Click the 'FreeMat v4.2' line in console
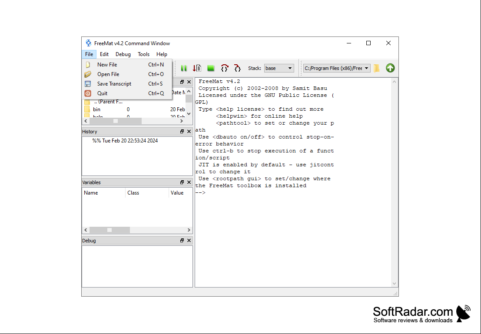The width and height of the screenshot is (481, 334). click(x=219, y=81)
